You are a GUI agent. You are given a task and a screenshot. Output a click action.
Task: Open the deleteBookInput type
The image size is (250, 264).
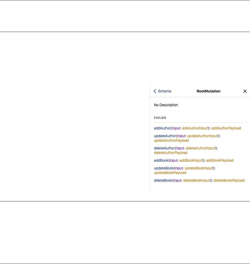(x=197, y=180)
